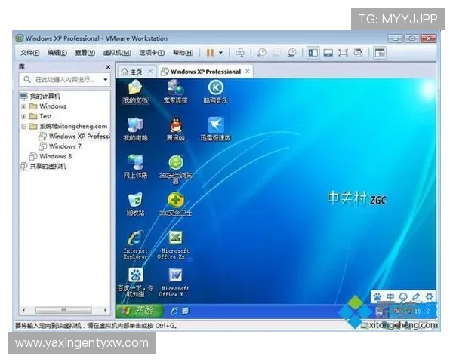The height and width of the screenshot is (362, 453).
Task: Open the 虚拟机 menu
Action: pyautogui.click(x=112, y=53)
